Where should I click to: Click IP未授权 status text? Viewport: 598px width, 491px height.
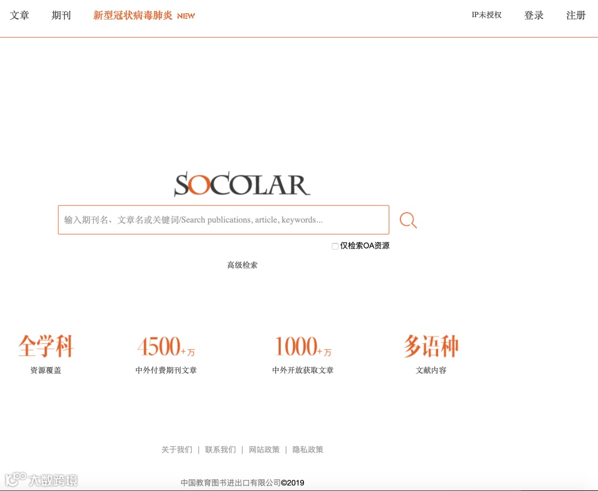click(486, 15)
